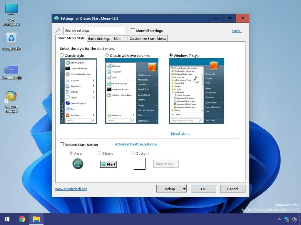Switch to the Basic Settings tab
The width and height of the screenshot is (301, 225).
point(99,38)
